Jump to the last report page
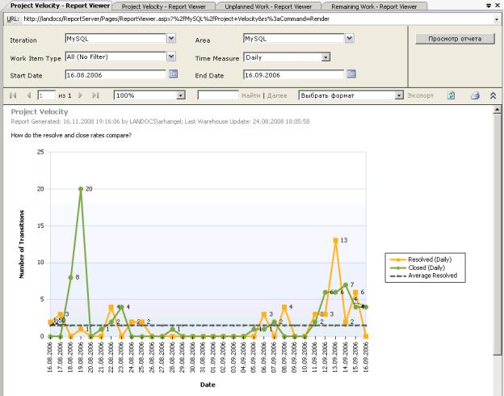This screenshot has width=504, height=396. tap(97, 95)
